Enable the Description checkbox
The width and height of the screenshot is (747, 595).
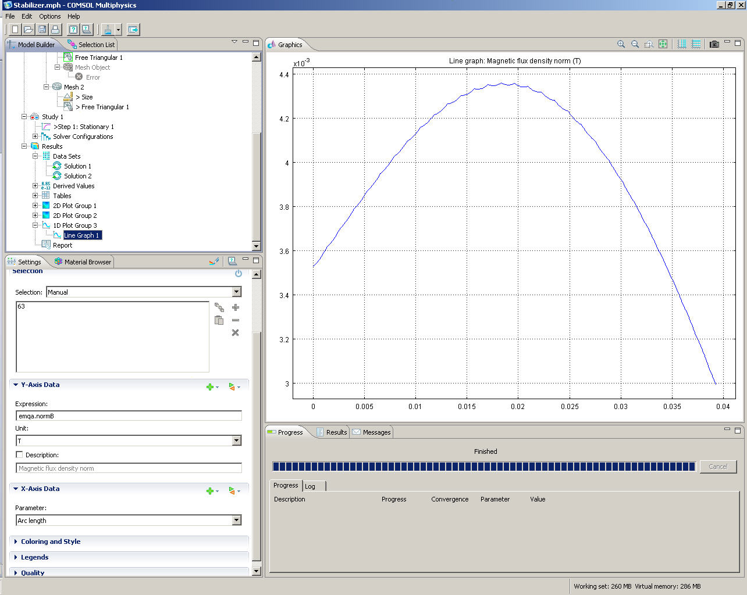(x=19, y=455)
